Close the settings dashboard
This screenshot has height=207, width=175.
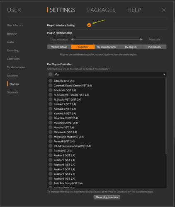[x=164, y=10]
